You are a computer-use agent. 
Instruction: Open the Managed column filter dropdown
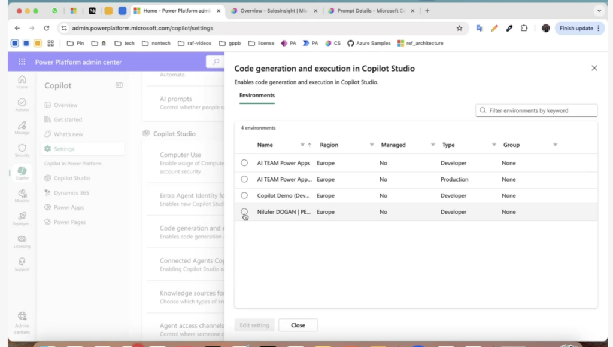(433, 145)
